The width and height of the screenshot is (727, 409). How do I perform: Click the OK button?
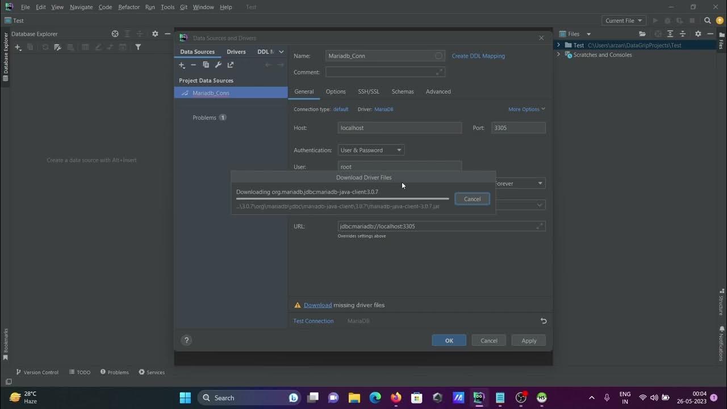(449, 340)
